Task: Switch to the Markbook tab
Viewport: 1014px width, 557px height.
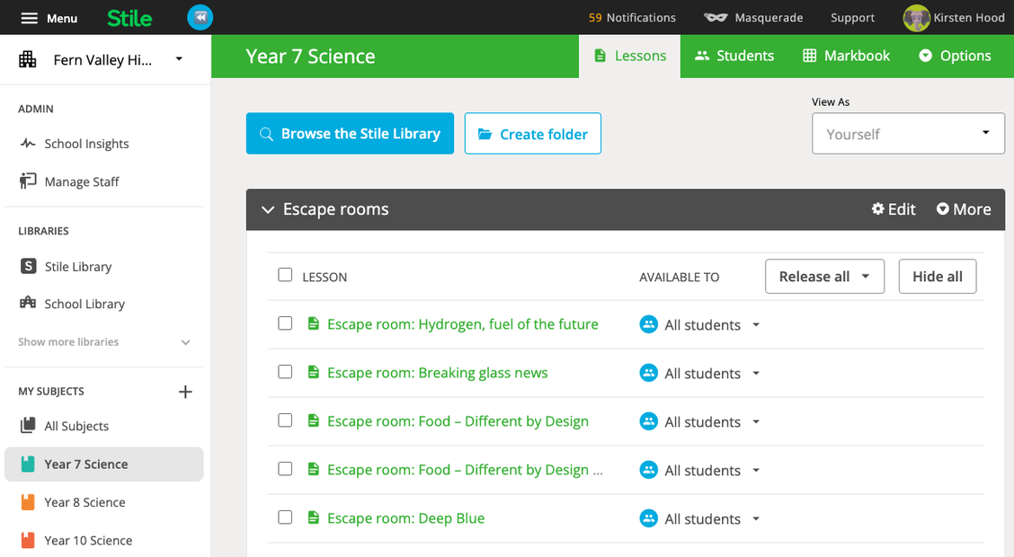Action: [x=846, y=56]
